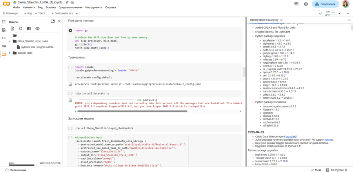Toggle hidden files visibility icon
This screenshot has height=172, width=353.
[x=37, y=29]
